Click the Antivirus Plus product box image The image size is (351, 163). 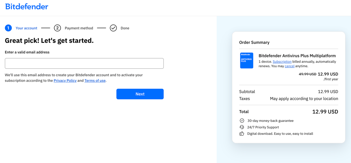[x=246, y=60]
